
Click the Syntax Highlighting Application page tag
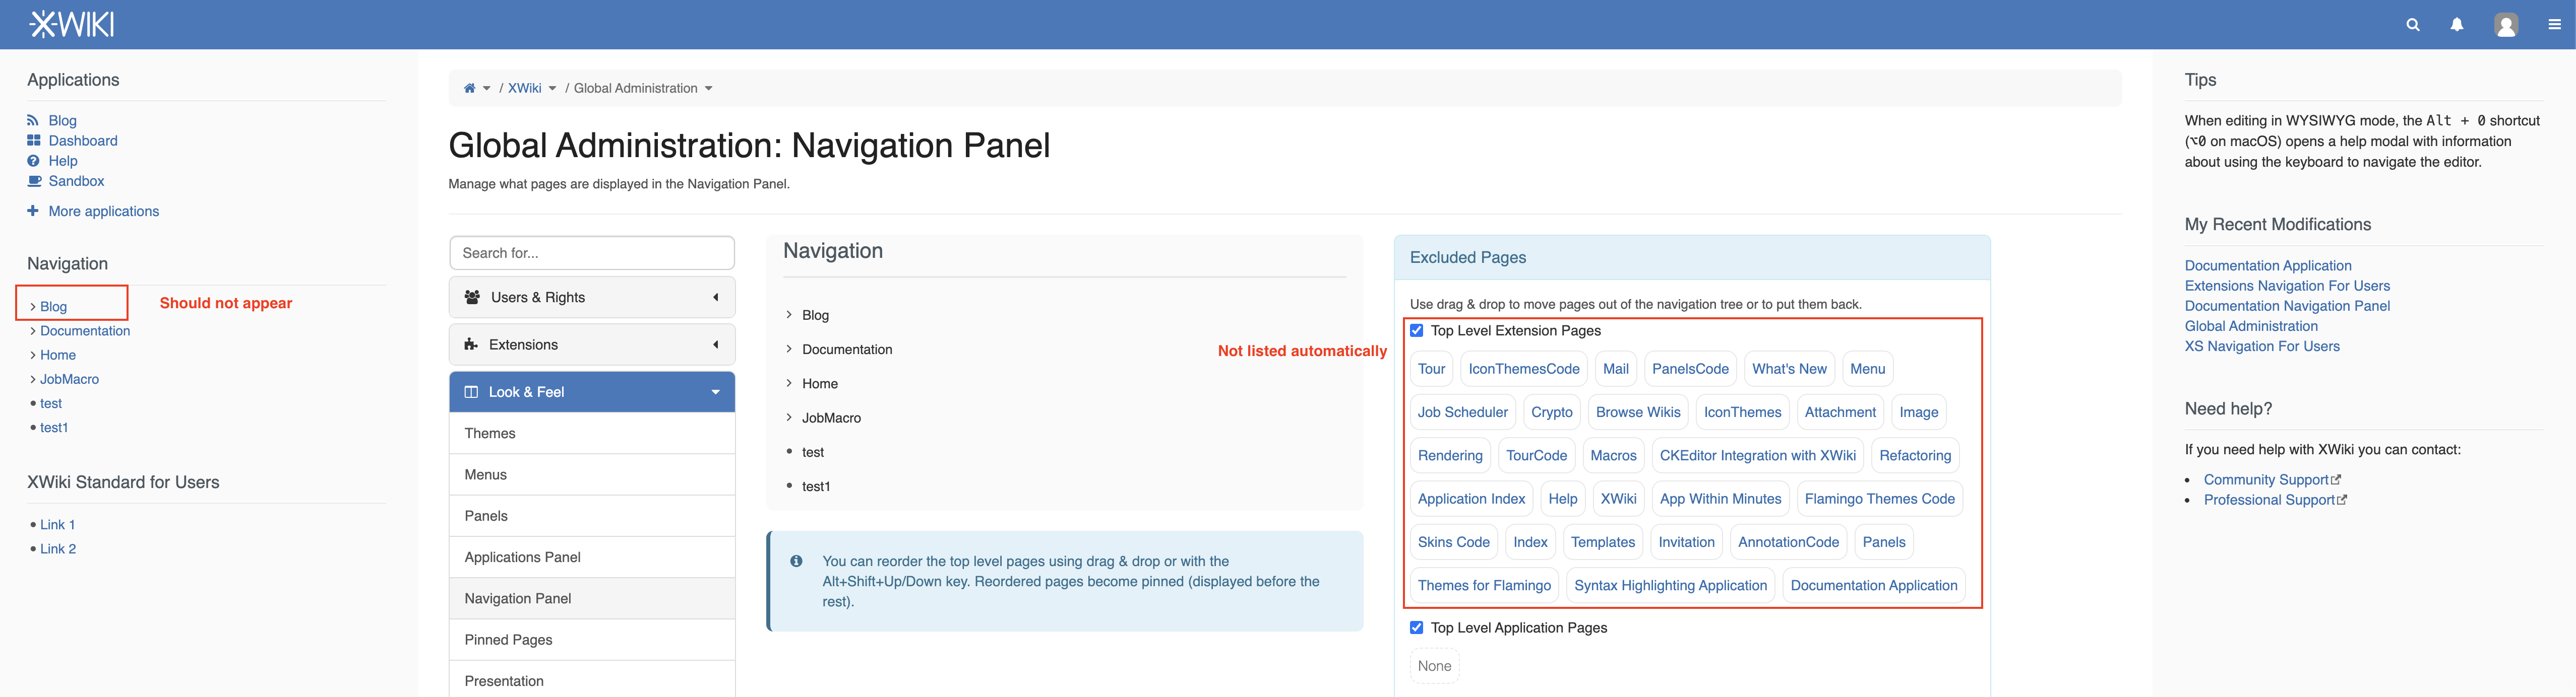pos(1670,585)
